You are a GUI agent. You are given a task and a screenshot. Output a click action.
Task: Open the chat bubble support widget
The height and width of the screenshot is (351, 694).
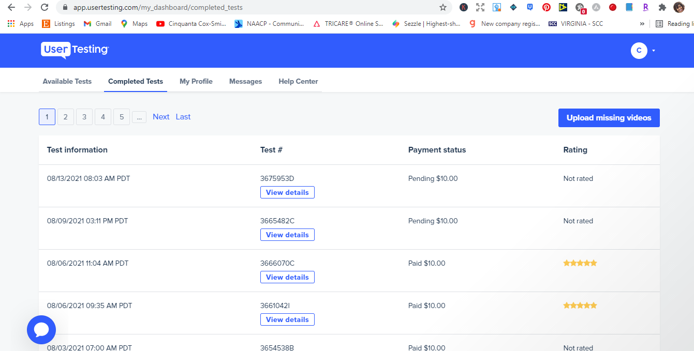click(x=41, y=330)
